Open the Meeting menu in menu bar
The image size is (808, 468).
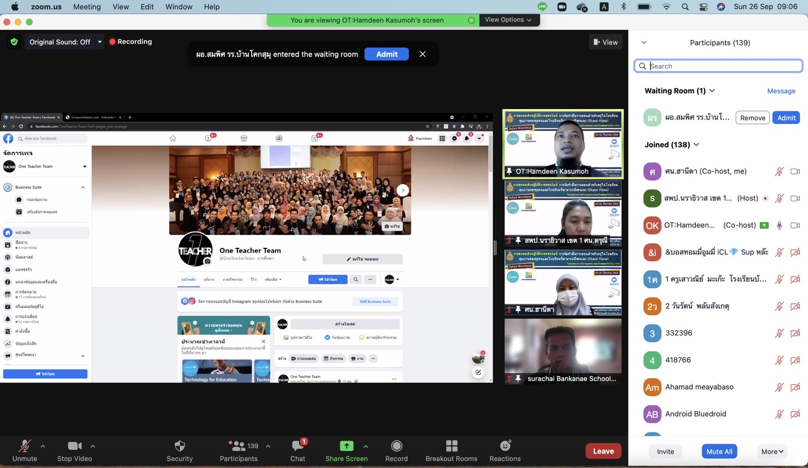86,7
